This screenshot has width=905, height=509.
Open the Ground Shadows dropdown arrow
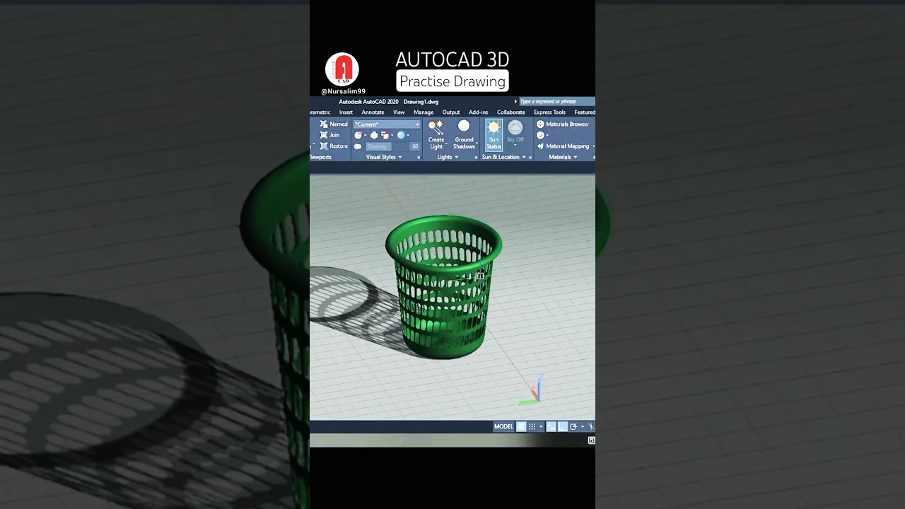click(x=477, y=144)
